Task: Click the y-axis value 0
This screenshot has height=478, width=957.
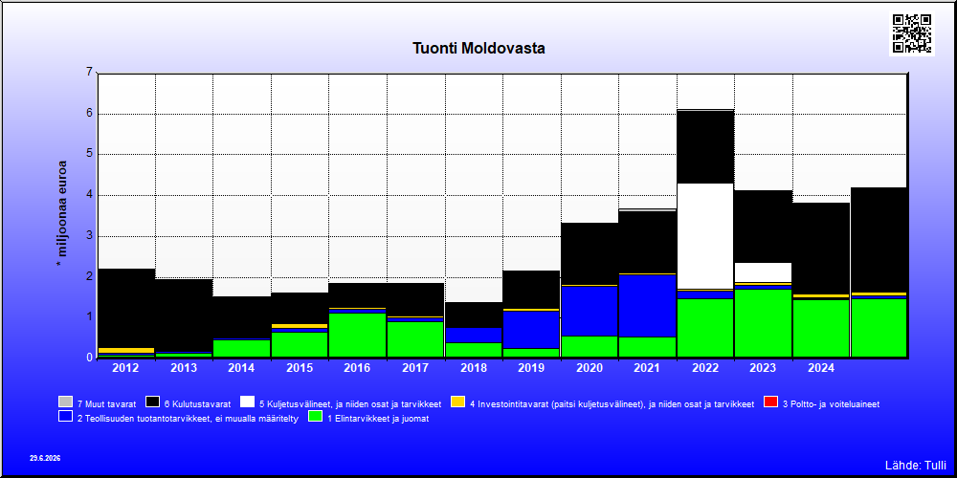Action: click(90, 358)
